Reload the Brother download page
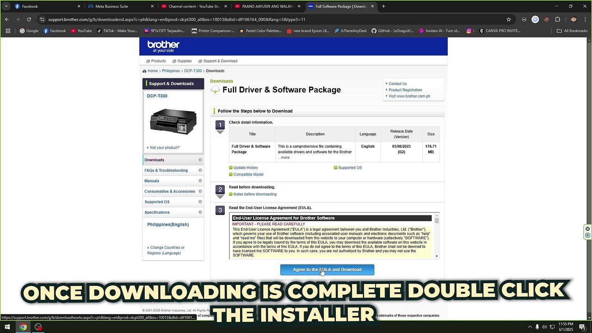Viewport: 592px width, 333px height. pos(29,19)
